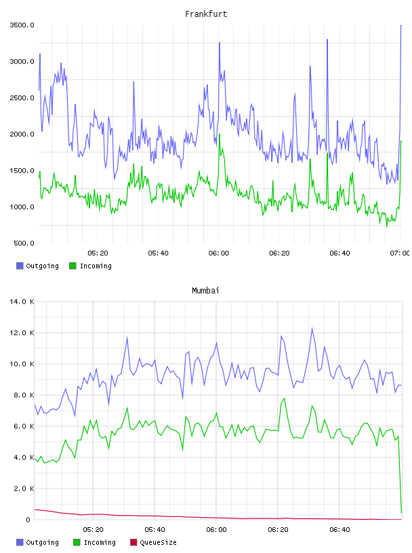Click the 05:20 time label on Mumbai chart
The height and width of the screenshot is (553, 412).
point(93,530)
